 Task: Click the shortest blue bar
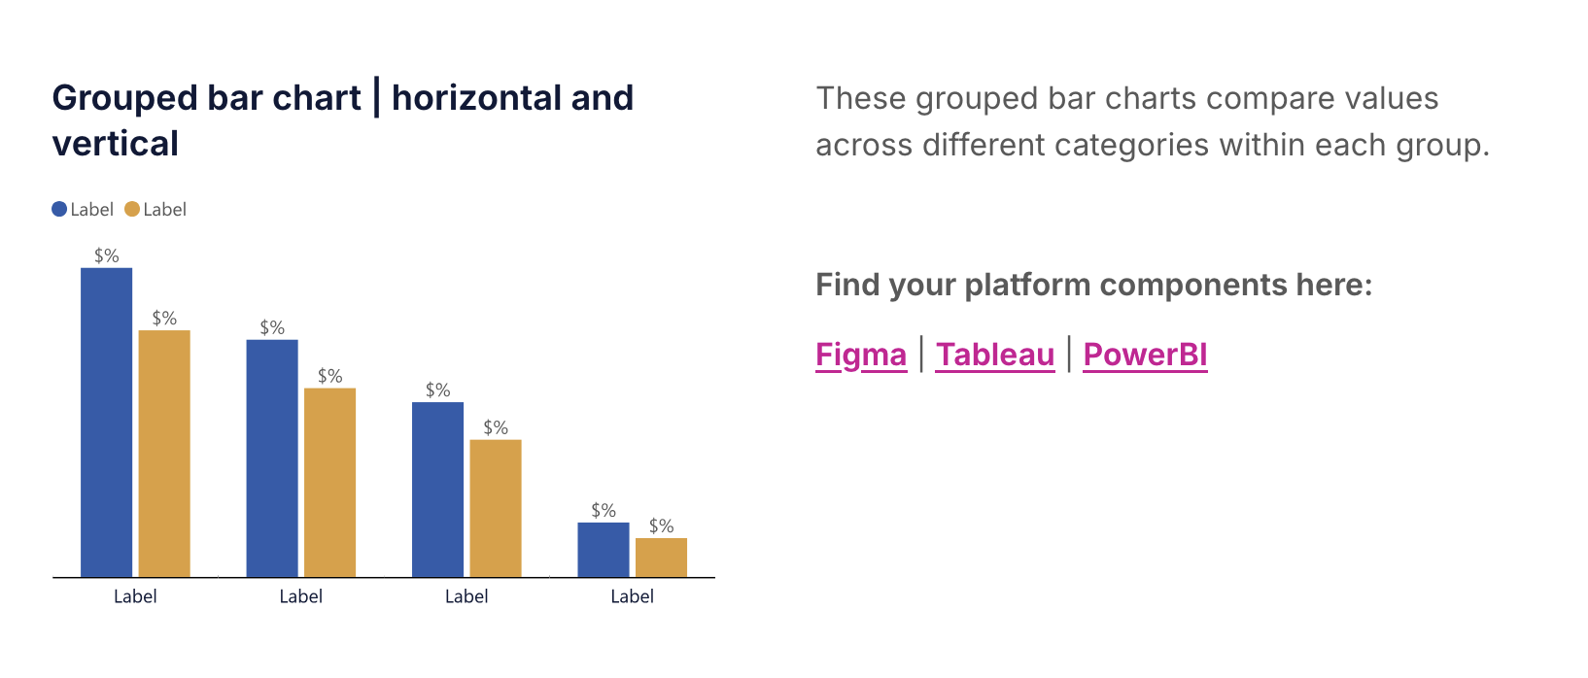coord(604,550)
